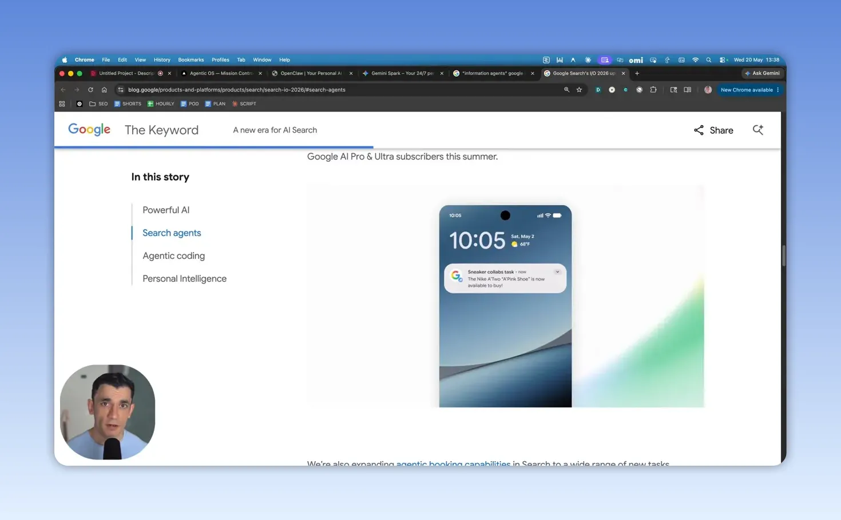
Task: Open the search icon in The Keyword header
Action: (758, 130)
